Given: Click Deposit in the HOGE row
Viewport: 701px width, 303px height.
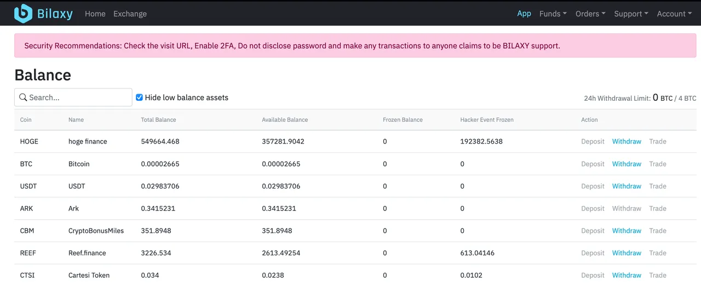Looking at the screenshot, I should [593, 141].
